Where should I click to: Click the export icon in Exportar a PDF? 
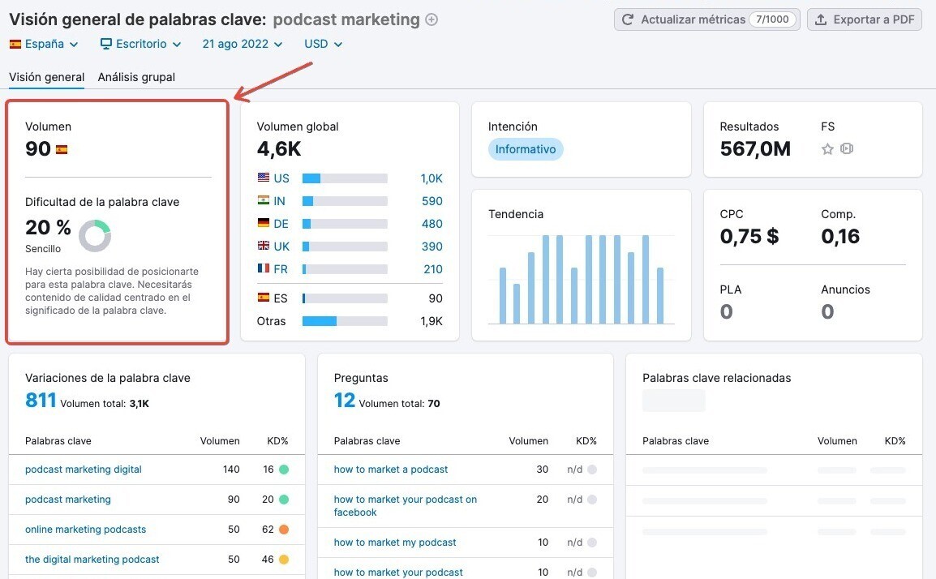click(821, 19)
